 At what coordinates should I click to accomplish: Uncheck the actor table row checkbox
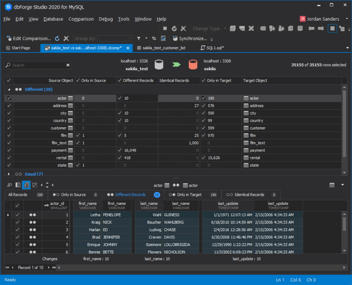tap(8, 98)
